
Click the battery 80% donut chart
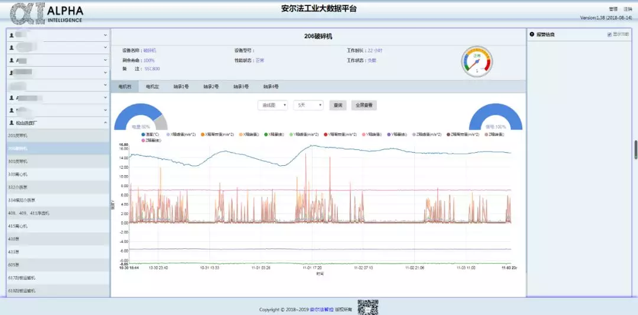tap(141, 118)
